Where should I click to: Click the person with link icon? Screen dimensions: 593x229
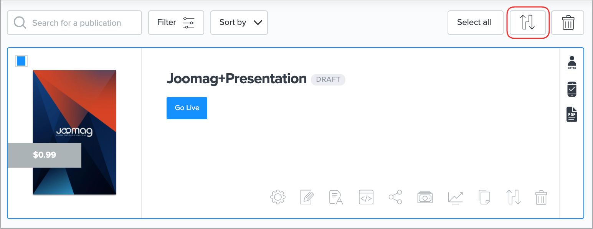572,63
